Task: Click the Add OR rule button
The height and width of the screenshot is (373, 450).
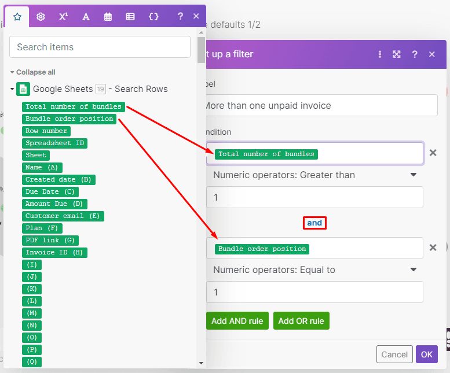Action: point(301,321)
